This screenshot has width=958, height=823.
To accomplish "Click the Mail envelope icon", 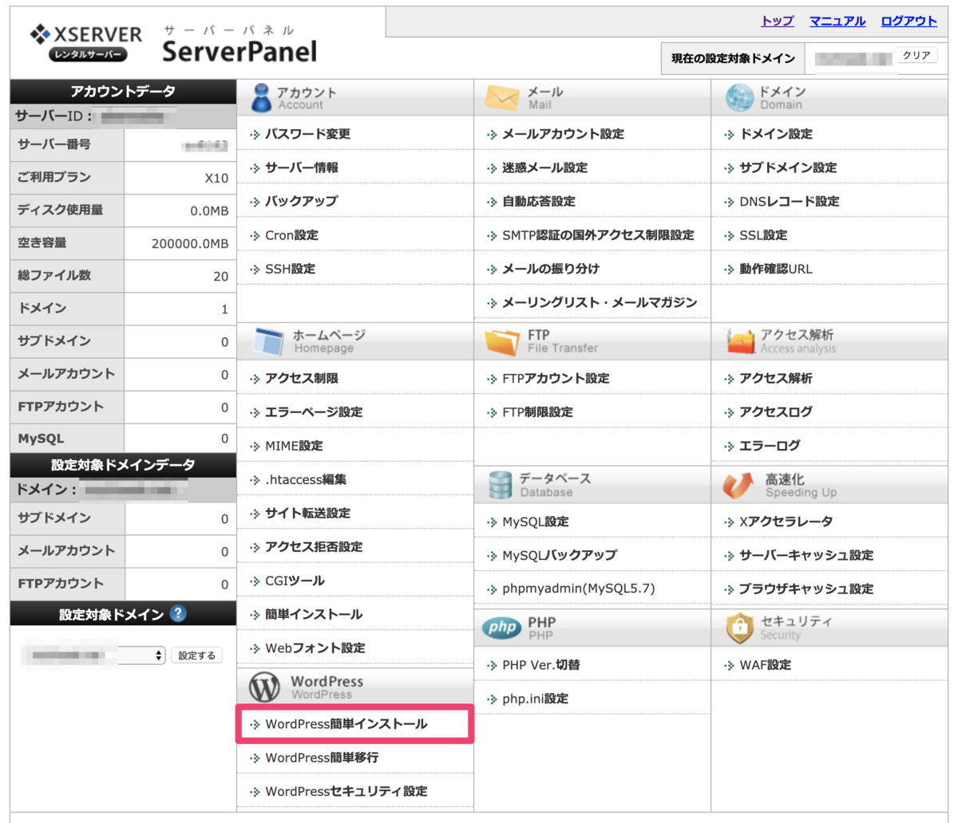I will pyautogui.click(x=501, y=97).
